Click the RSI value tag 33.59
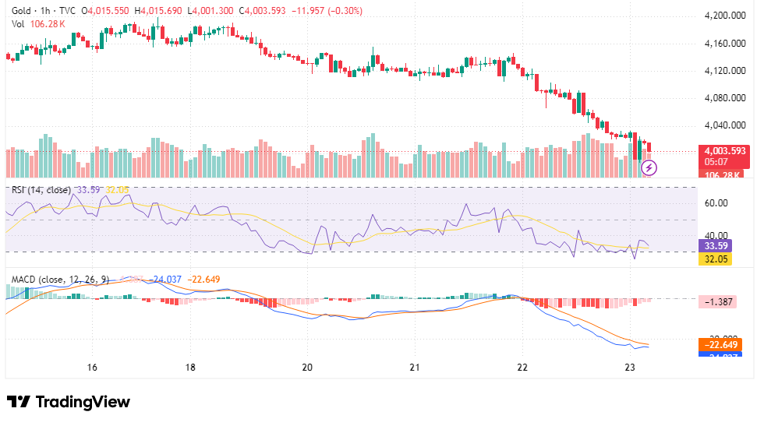 click(x=715, y=246)
